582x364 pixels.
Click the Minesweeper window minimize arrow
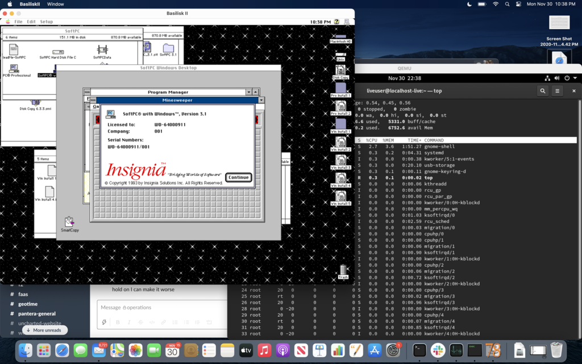click(261, 100)
